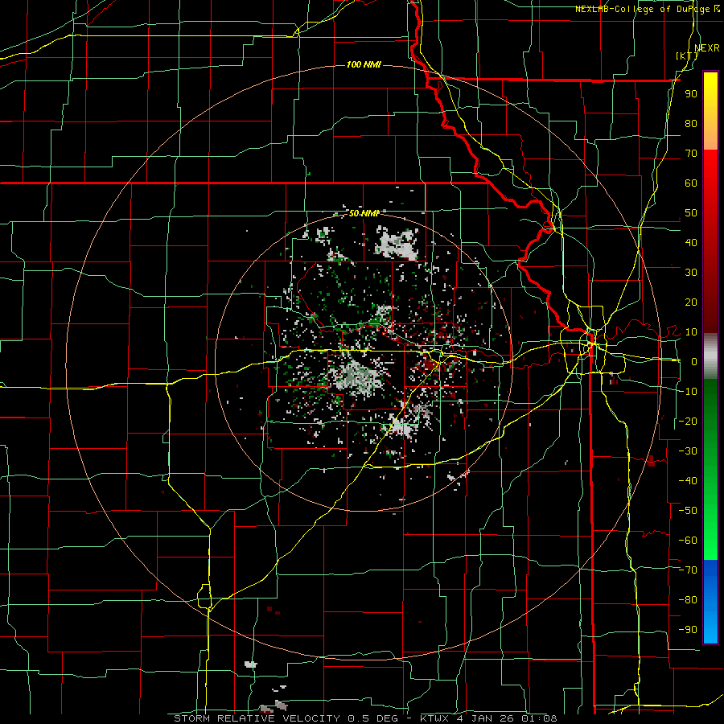Click the NEXR label above color bar
Viewport: 724px width, 724px height.
[706, 47]
